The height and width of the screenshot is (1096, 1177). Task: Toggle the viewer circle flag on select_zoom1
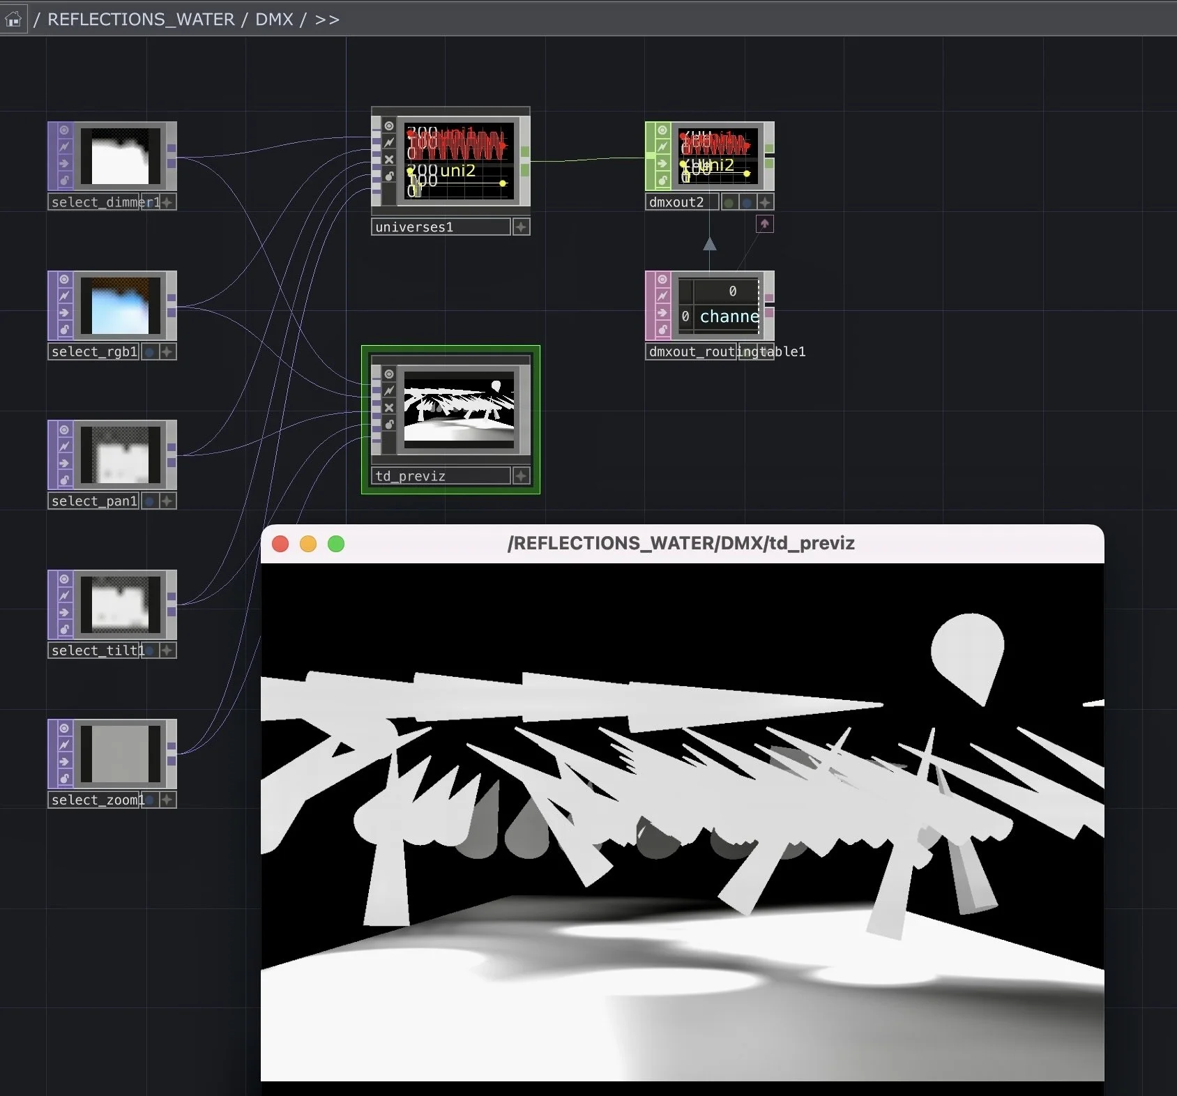click(63, 728)
